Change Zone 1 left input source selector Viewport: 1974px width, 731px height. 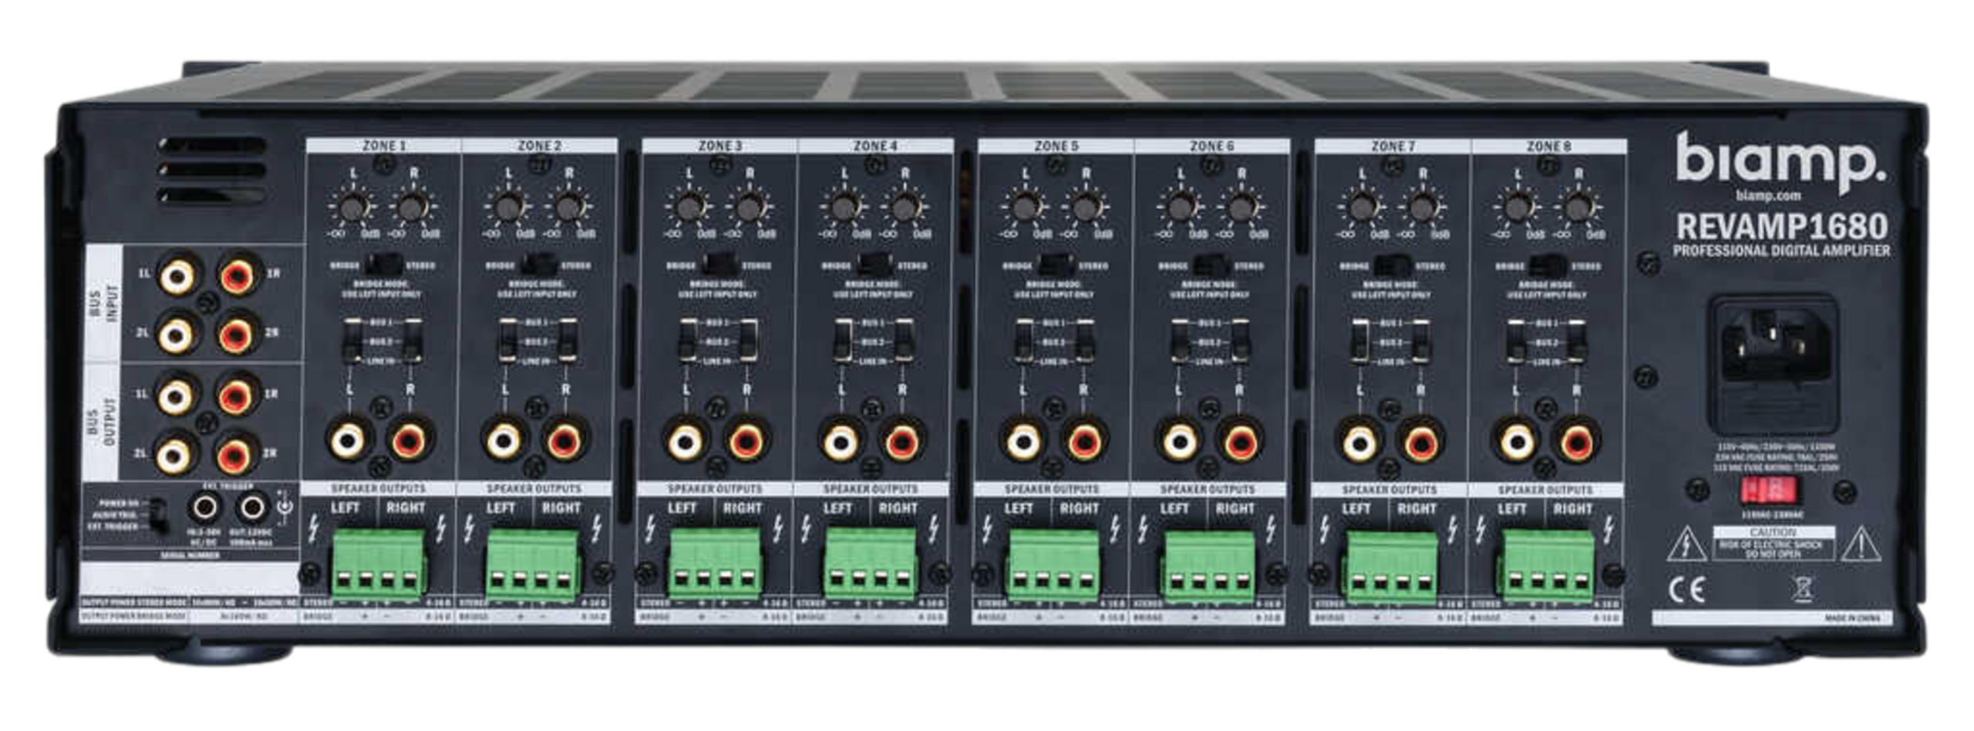[352, 341]
